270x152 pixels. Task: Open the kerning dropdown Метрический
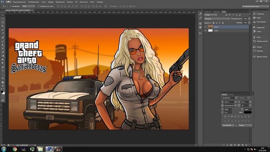[230, 106]
